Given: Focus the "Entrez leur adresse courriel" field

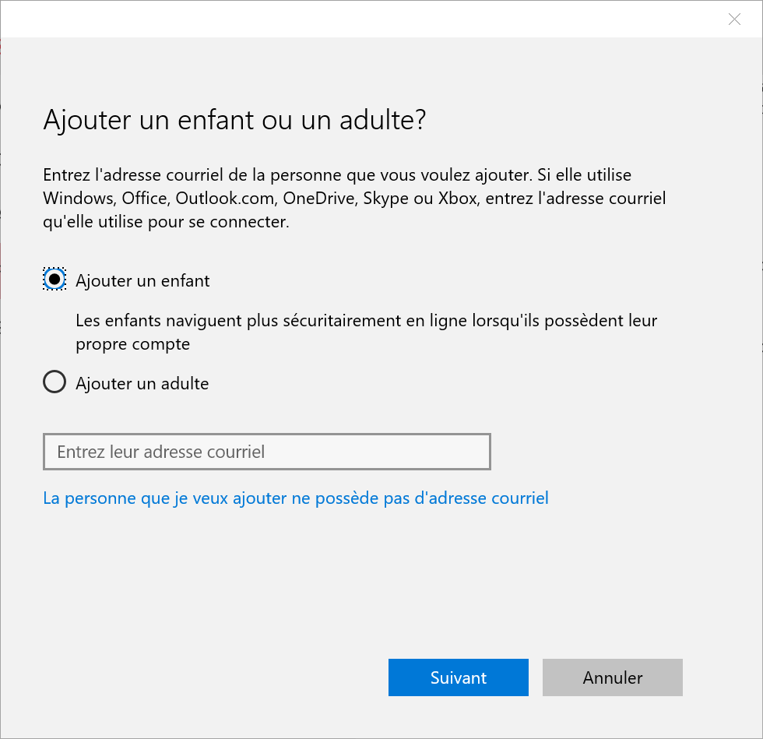Looking at the screenshot, I should tap(266, 452).
